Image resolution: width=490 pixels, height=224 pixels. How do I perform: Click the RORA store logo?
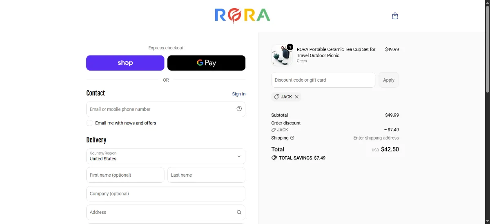242,16
